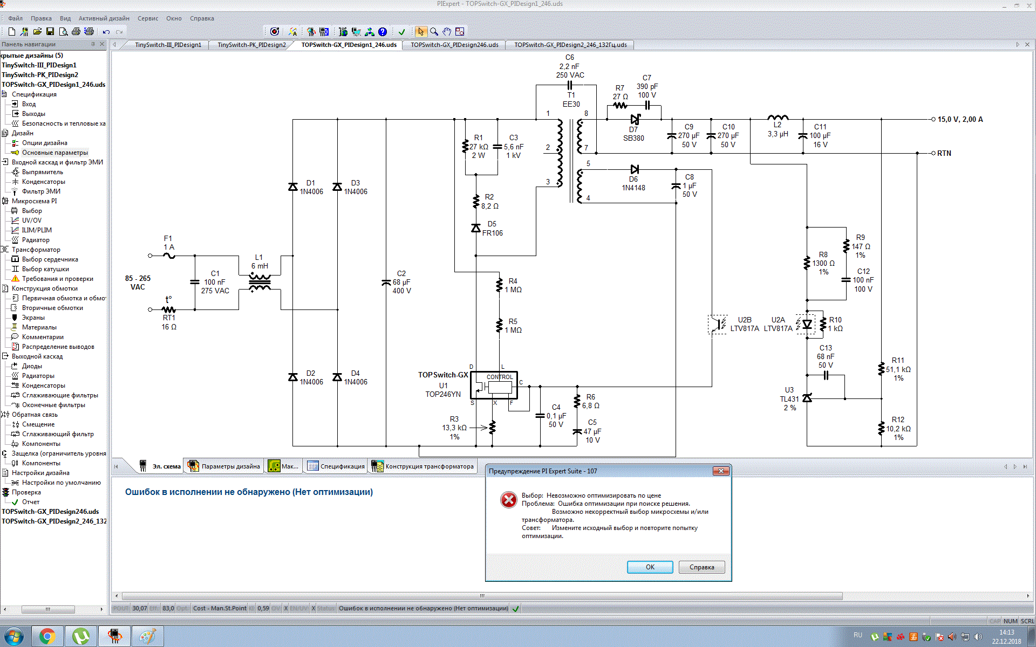The height and width of the screenshot is (647, 1036).
Task: Confirm the warning with OK
Action: point(650,567)
